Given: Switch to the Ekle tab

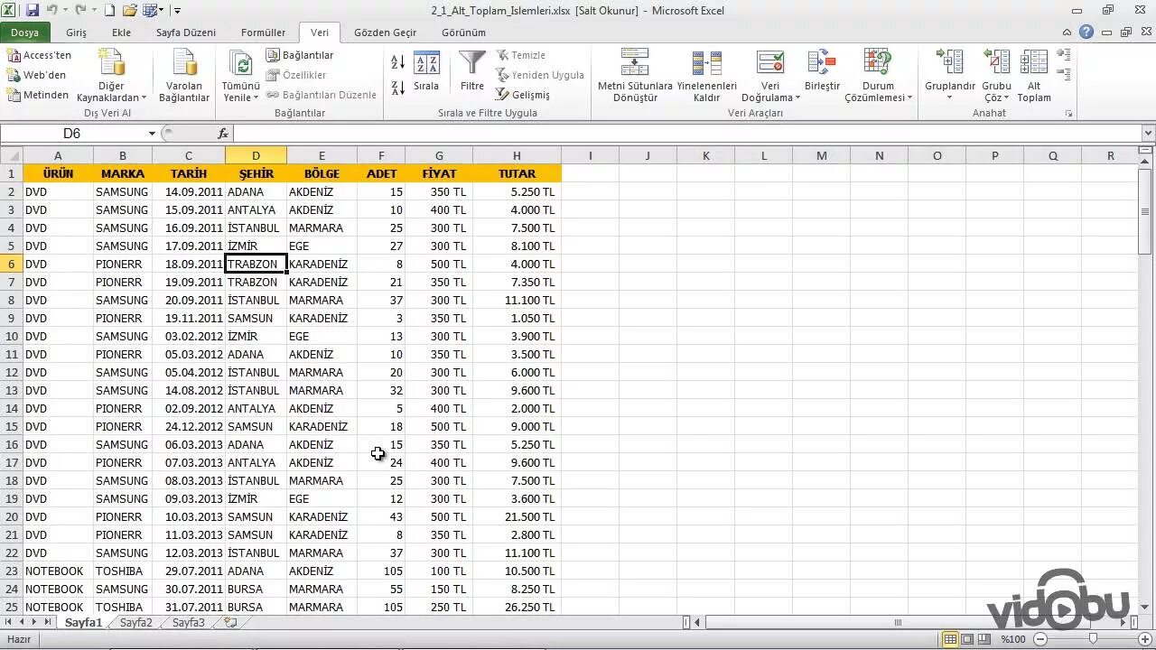Looking at the screenshot, I should click(x=121, y=32).
